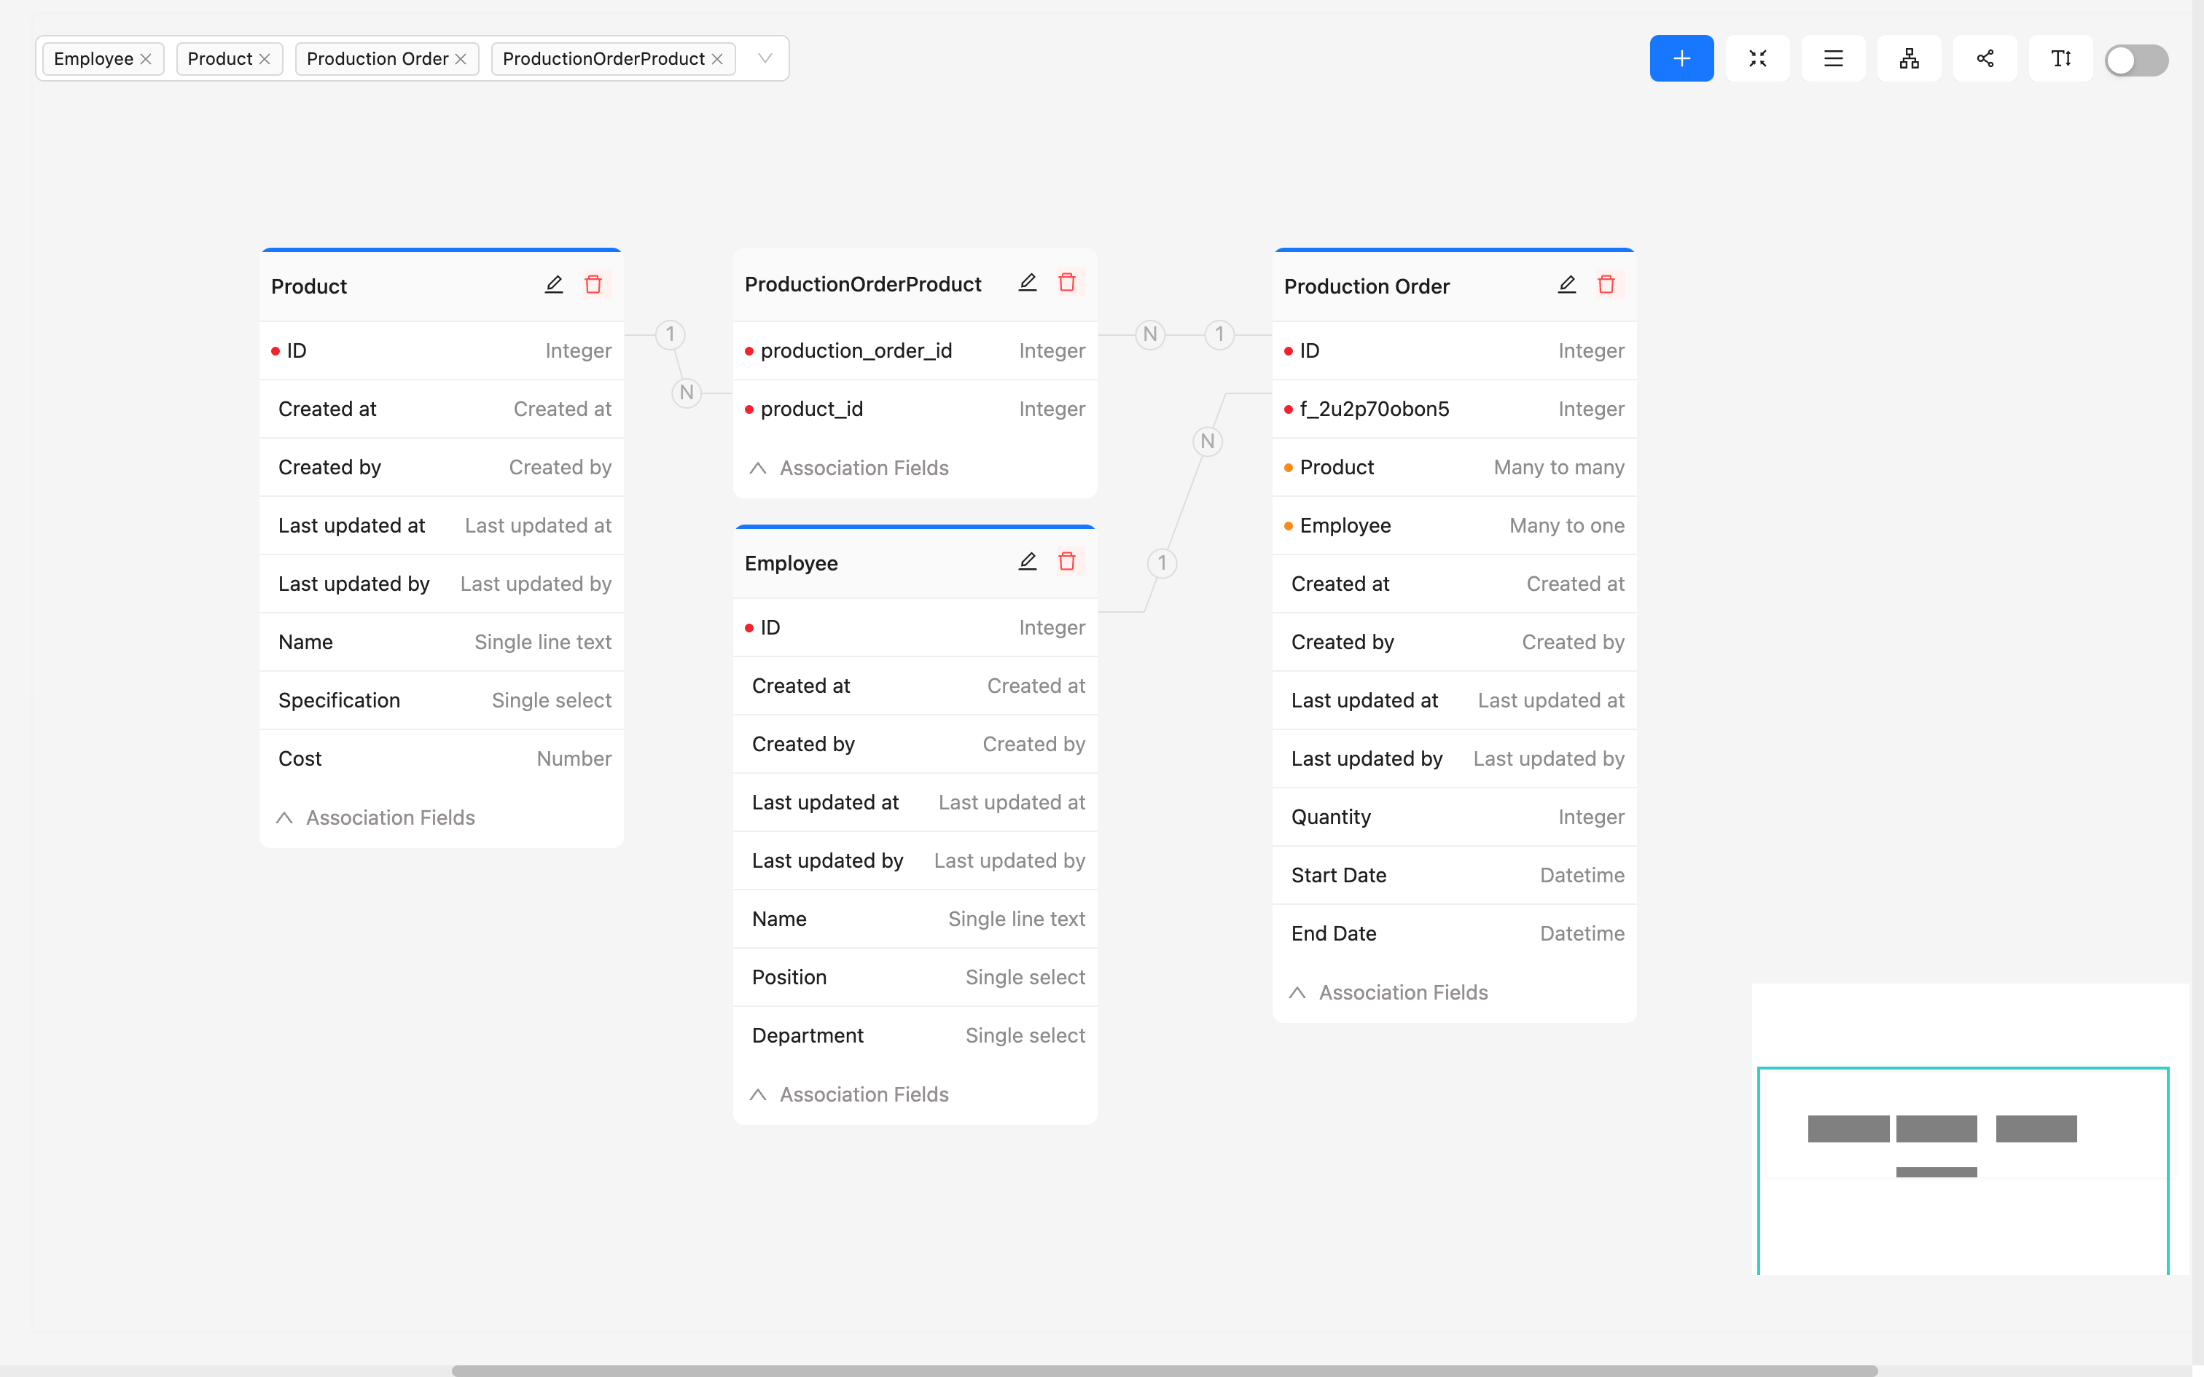Expand the dropdown for more table tabs
The width and height of the screenshot is (2204, 1377).
[x=765, y=59]
